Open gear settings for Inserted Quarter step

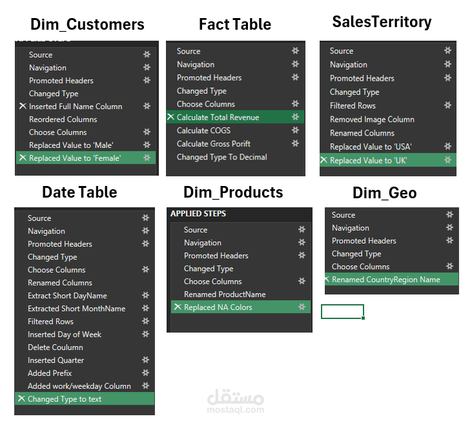145,360
